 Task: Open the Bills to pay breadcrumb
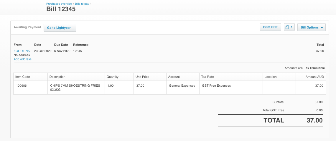[x=82, y=4]
